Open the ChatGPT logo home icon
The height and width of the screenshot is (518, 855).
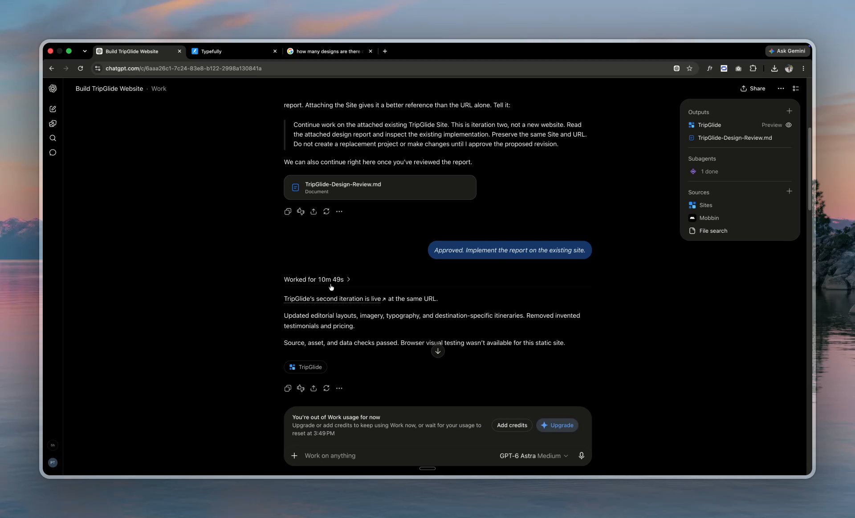[x=53, y=89]
